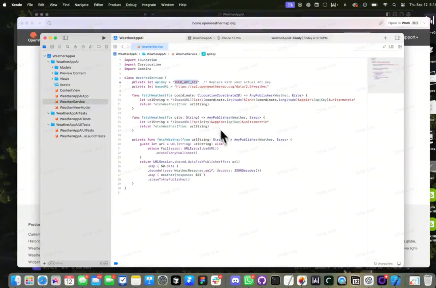
Task: Toggle the navigator sidebar in Xcode
Action: click(x=65, y=38)
